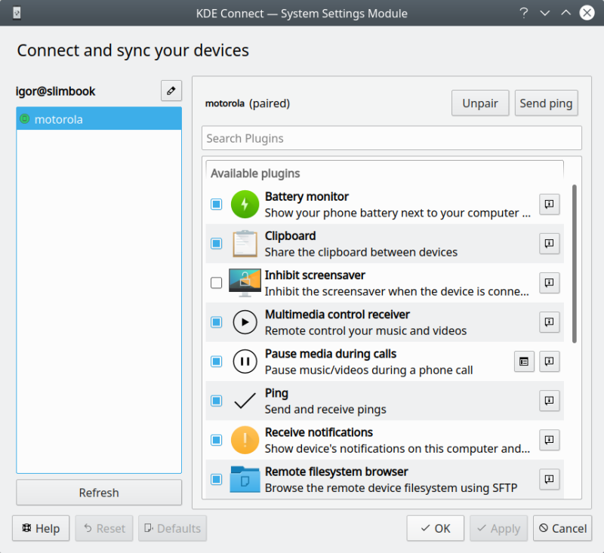Click the Search Plugins field
The width and height of the screenshot is (604, 553).
(392, 138)
